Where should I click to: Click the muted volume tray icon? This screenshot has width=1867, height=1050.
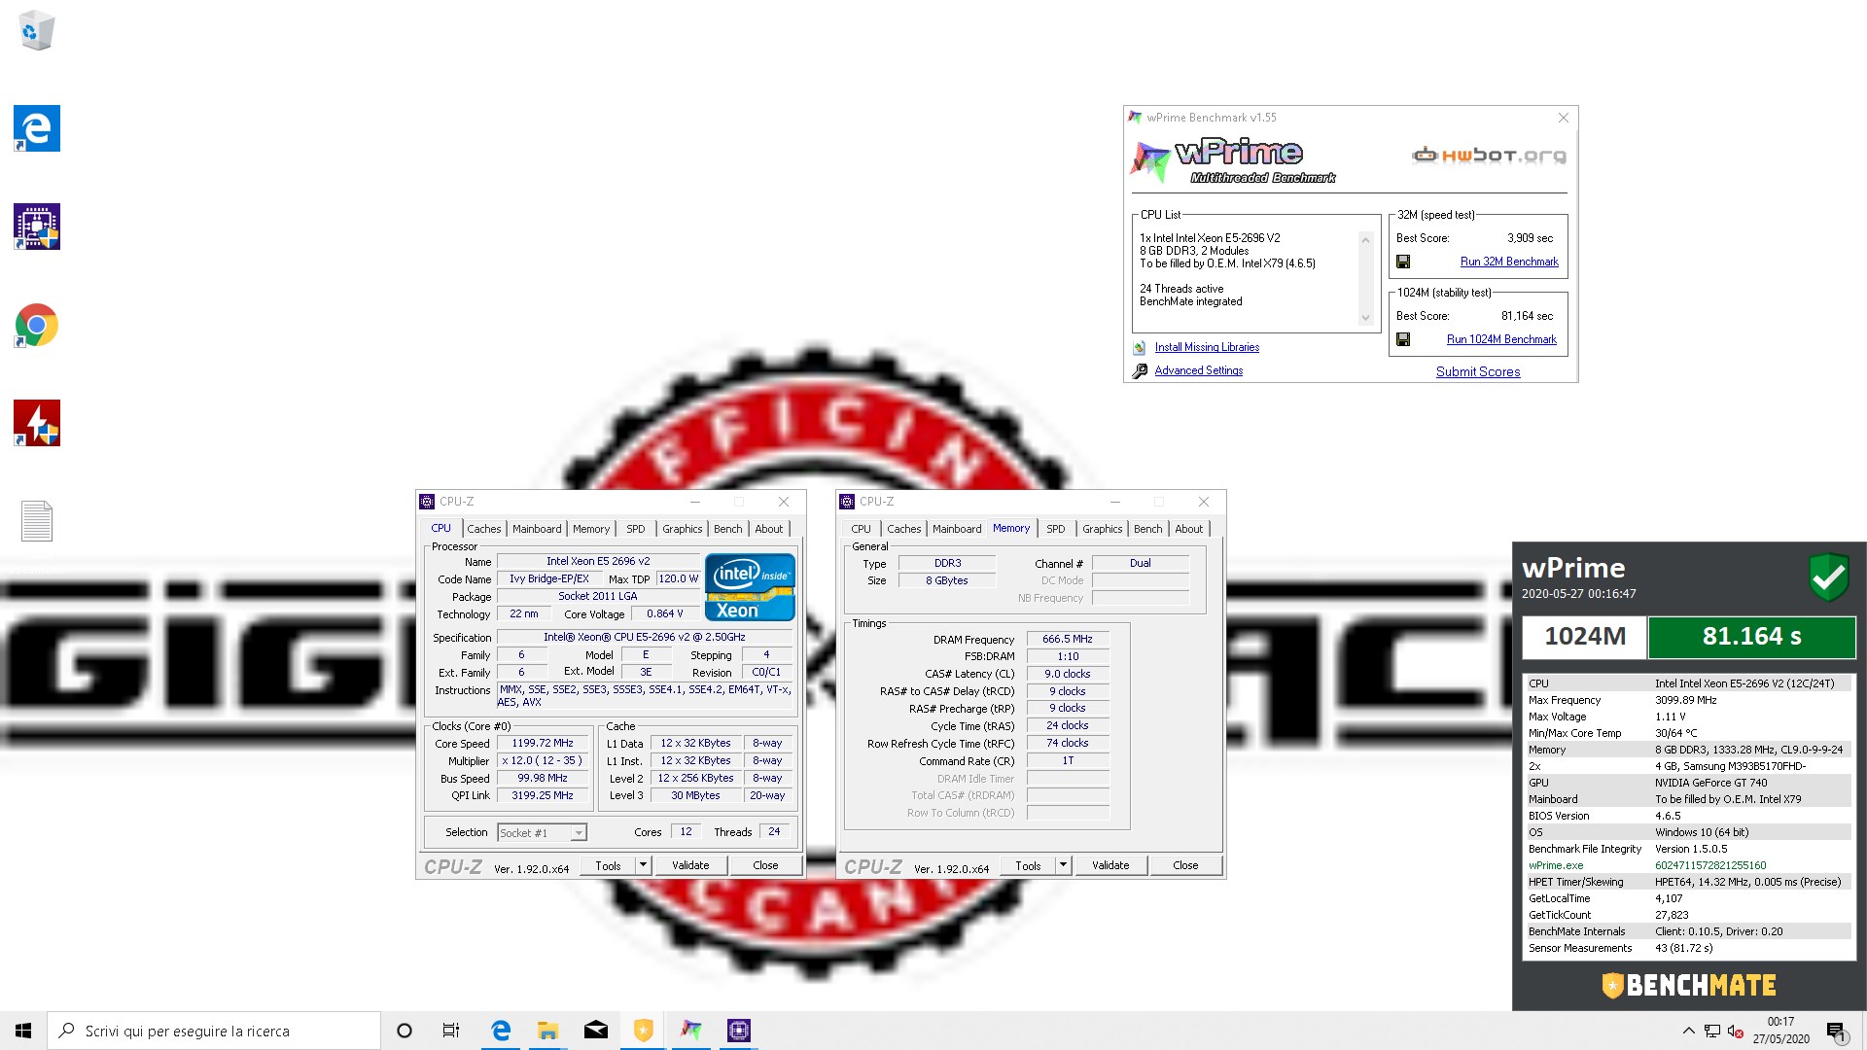click(x=1736, y=1032)
